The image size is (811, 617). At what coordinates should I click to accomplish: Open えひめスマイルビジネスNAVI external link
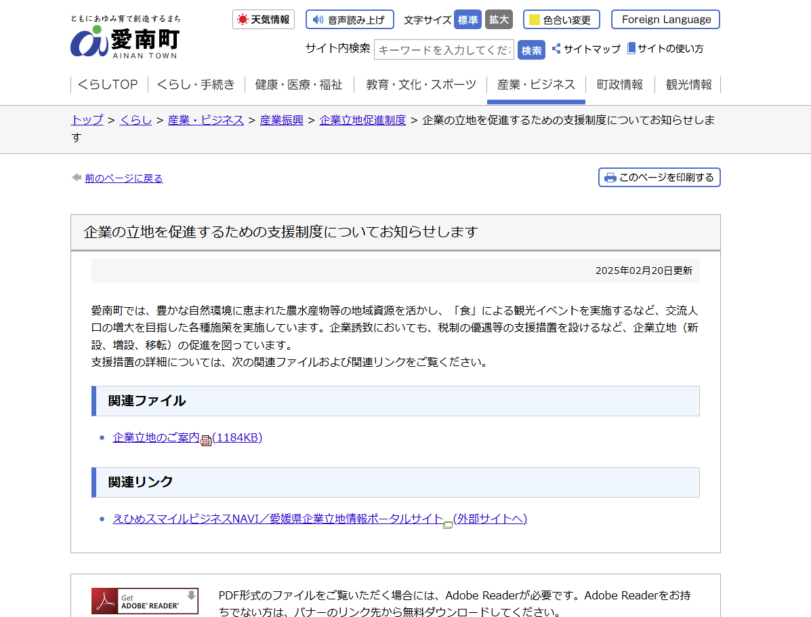320,519
